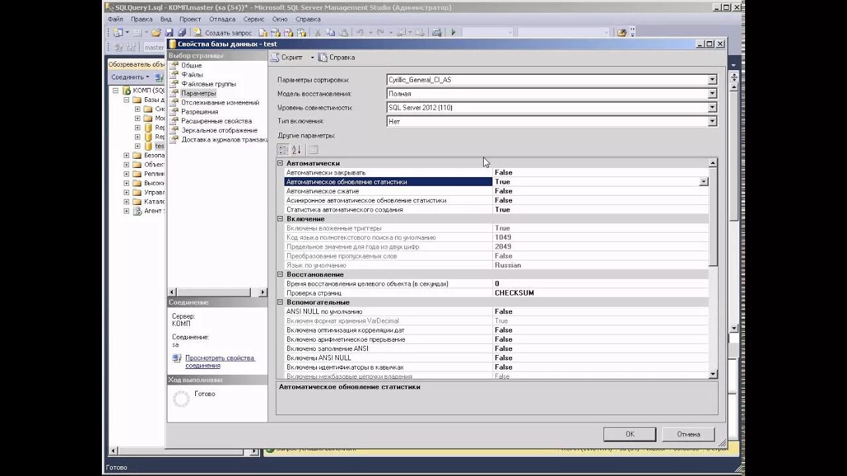Click the Categorized view icon in property grid
Viewport: 847px width, 476px height.
[x=283, y=150]
